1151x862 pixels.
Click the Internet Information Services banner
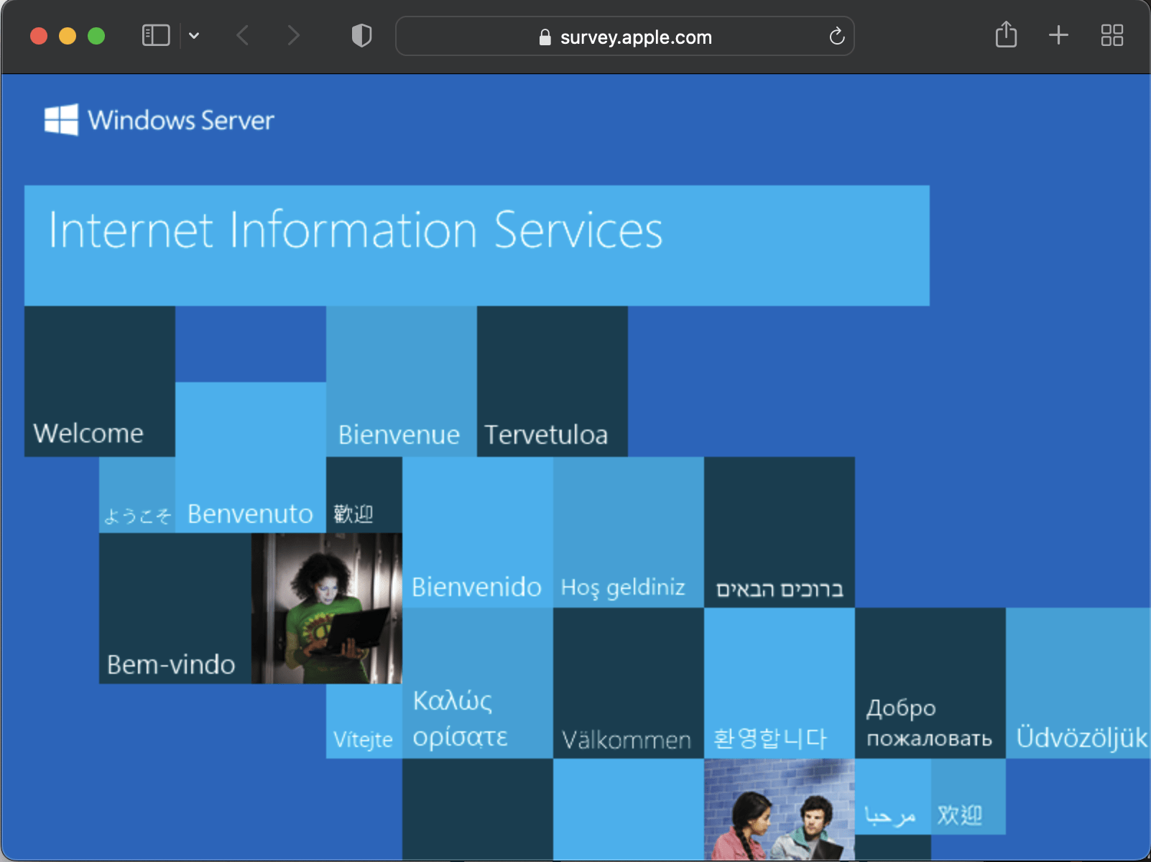(x=477, y=246)
